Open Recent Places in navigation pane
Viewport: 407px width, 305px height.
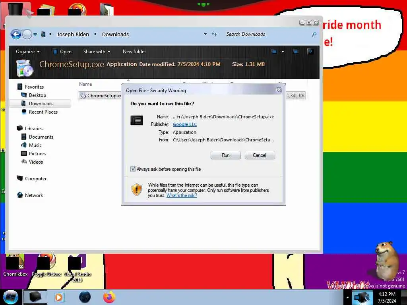point(43,112)
